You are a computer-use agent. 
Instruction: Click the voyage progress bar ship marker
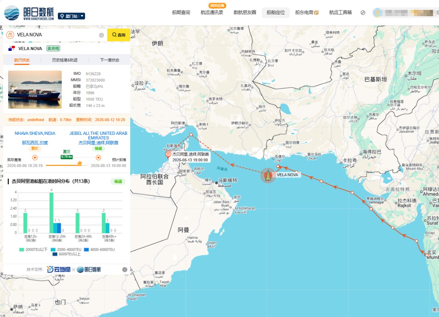[80, 163]
